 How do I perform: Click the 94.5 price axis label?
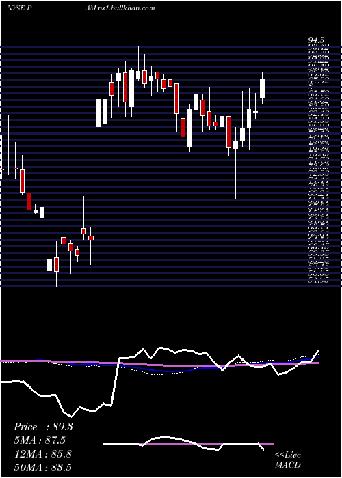click(x=316, y=40)
